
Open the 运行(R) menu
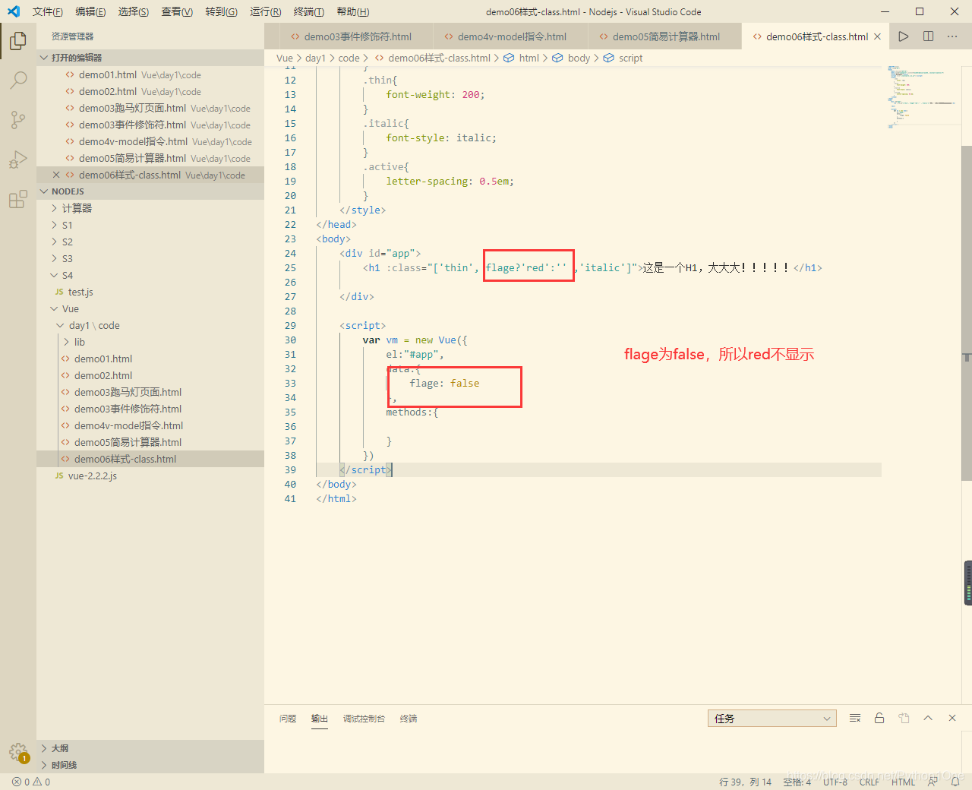[x=265, y=11]
